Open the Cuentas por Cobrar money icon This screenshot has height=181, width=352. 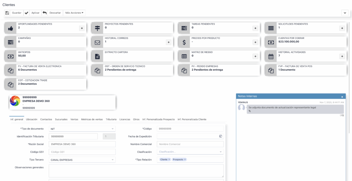pos(271,43)
